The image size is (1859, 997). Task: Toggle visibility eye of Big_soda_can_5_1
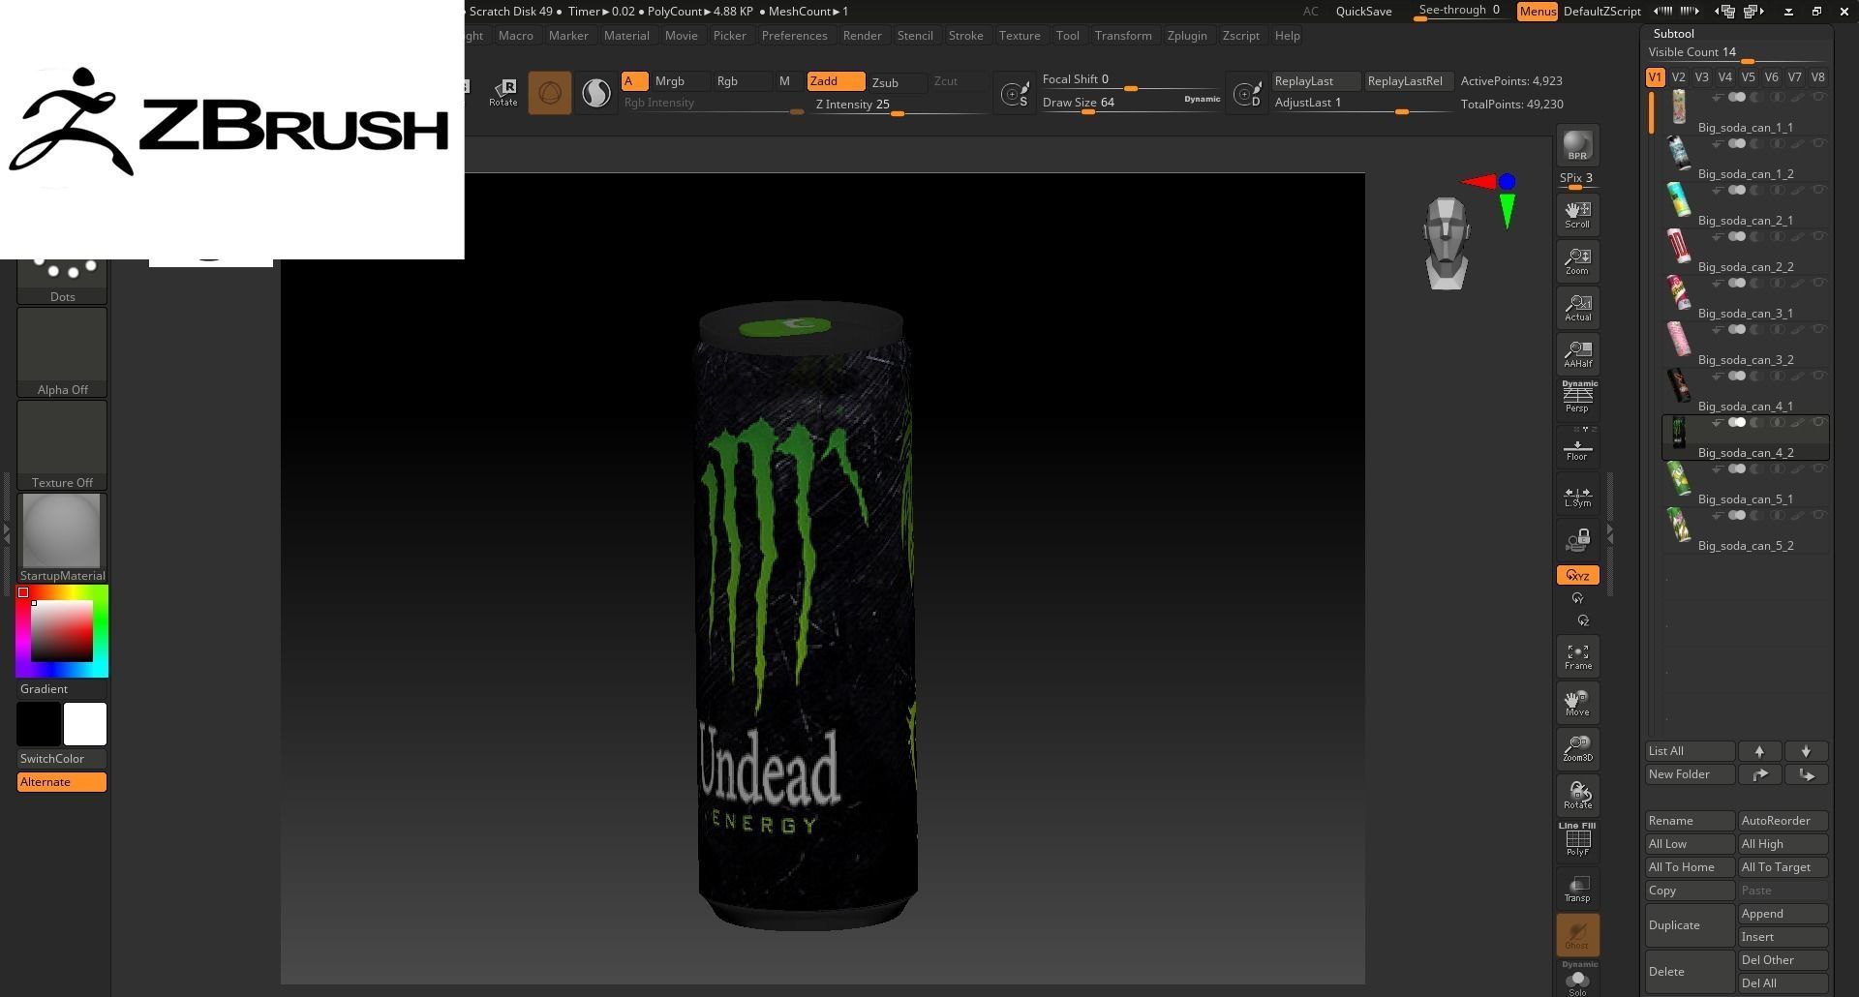1819,468
